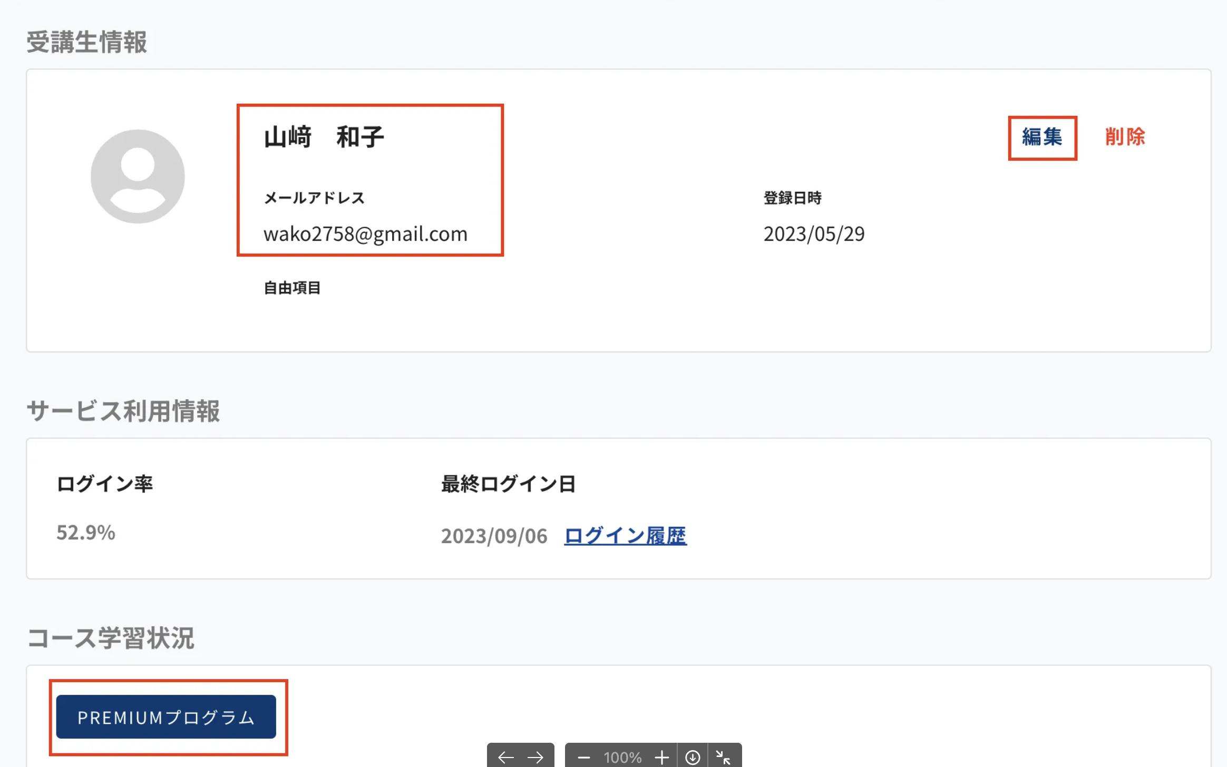Select the PREMIUMプログラム course tab

166,717
